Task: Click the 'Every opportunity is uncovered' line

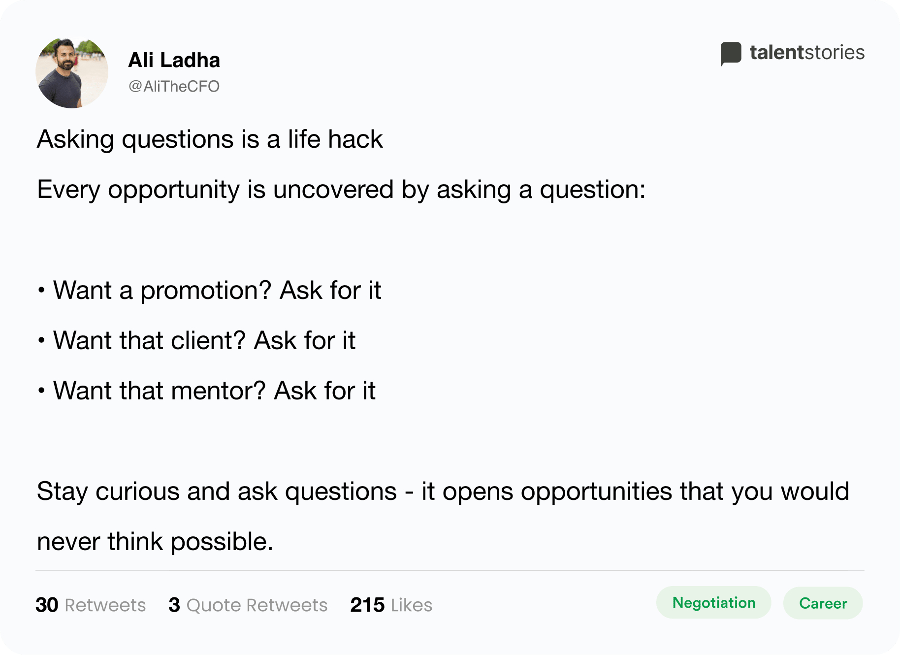Action: click(341, 190)
